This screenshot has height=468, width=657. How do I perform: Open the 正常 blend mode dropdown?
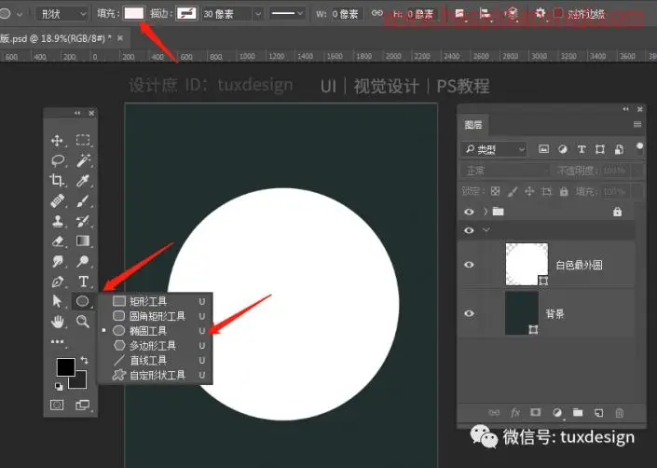point(505,171)
